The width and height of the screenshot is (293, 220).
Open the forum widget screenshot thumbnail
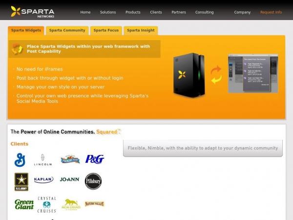tap(253, 73)
